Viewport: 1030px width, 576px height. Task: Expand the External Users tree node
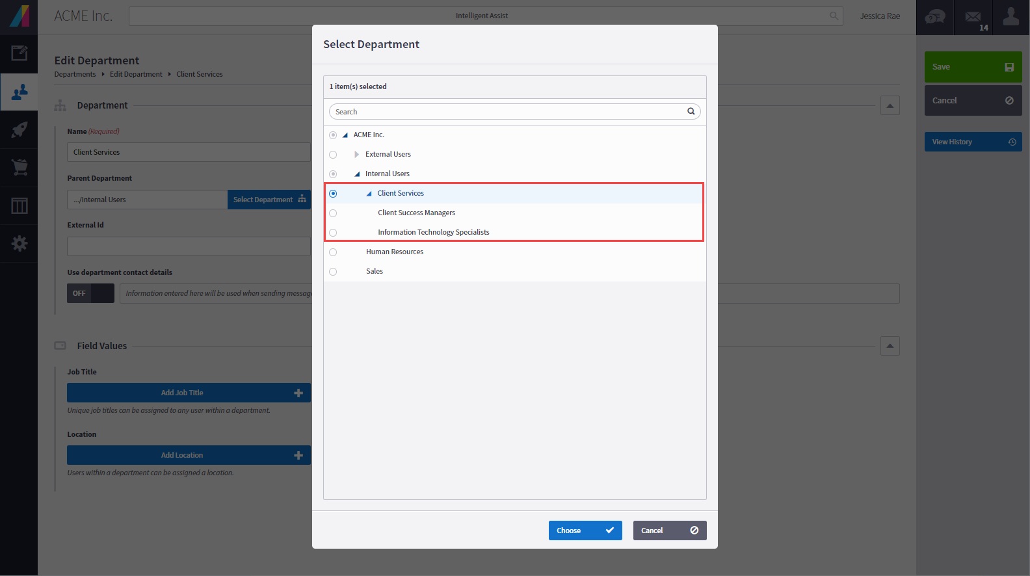356,155
